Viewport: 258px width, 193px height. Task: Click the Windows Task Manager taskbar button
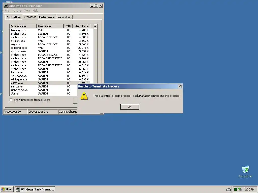tap(35, 189)
